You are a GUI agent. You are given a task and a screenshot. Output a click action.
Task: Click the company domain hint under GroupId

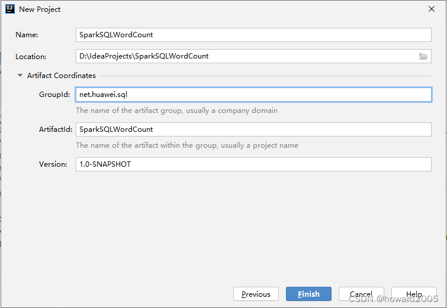pos(177,111)
